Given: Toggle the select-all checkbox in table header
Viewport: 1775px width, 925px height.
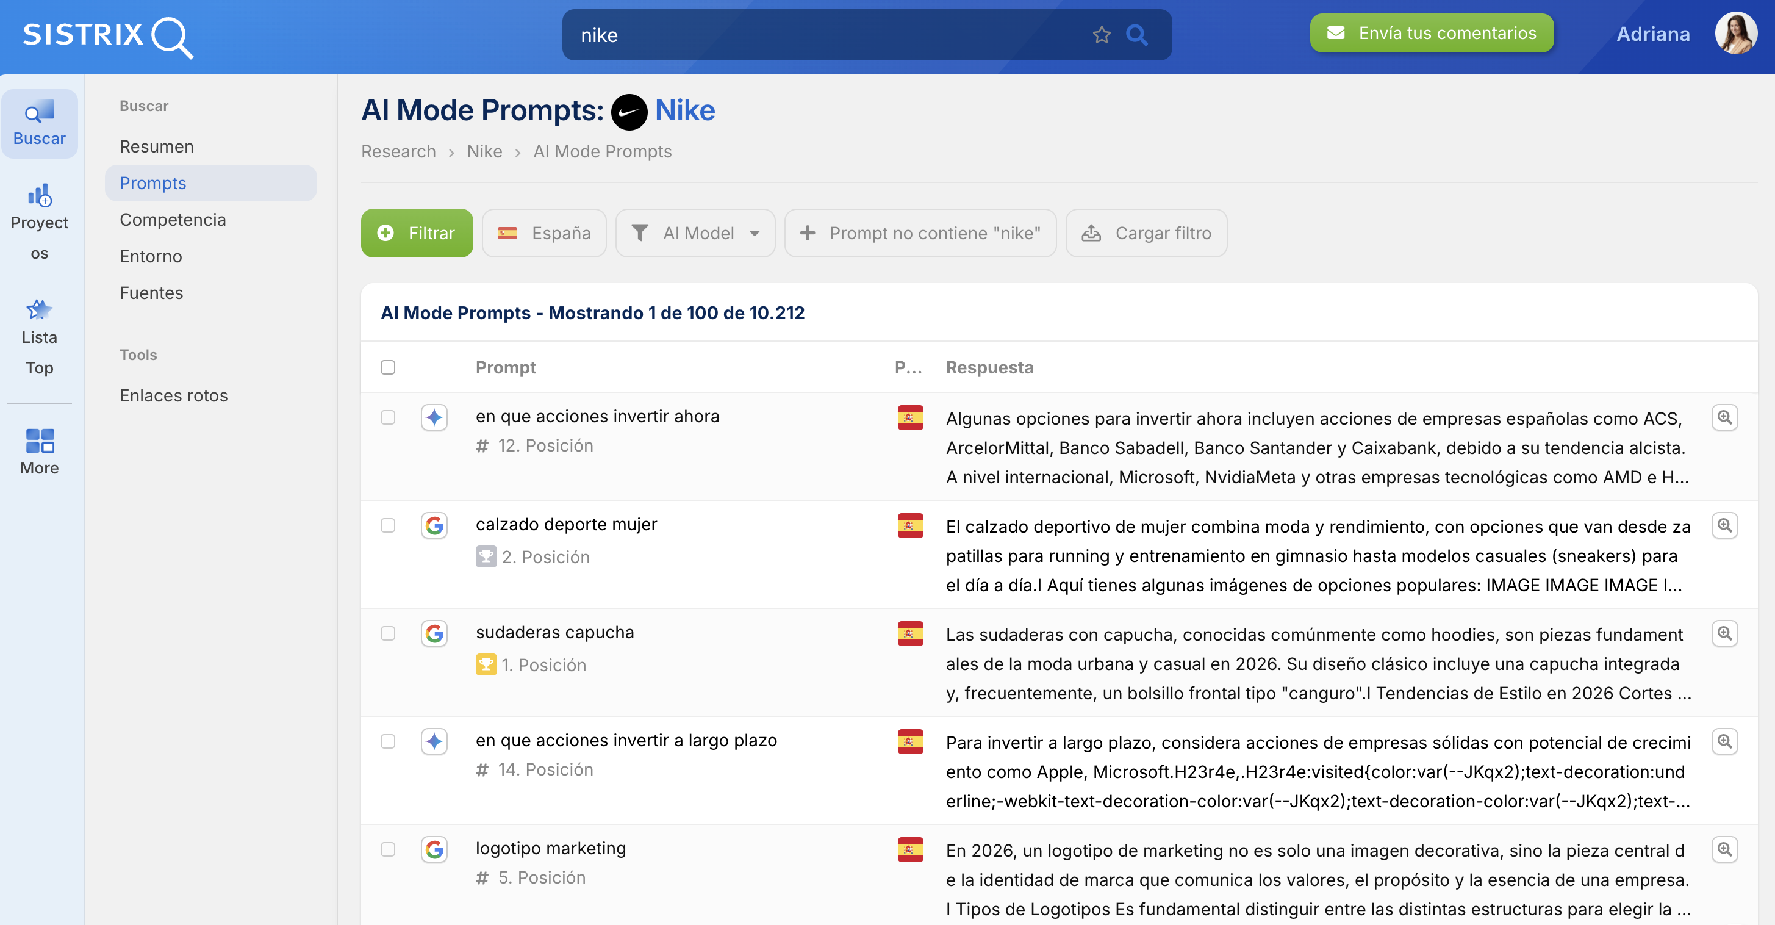Looking at the screenshot, I should pyautogui.click(x=388, y=367).
